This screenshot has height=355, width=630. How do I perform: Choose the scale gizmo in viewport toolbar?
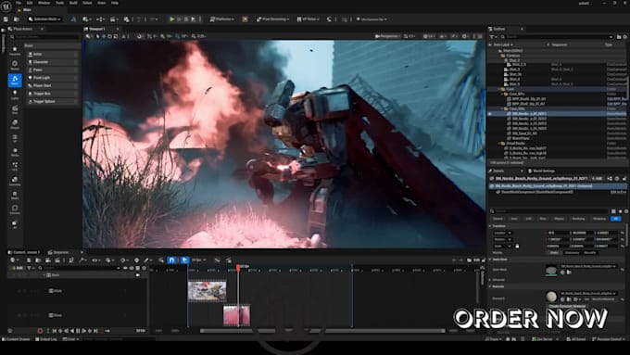pyautogui.click(x=116, y=36)
